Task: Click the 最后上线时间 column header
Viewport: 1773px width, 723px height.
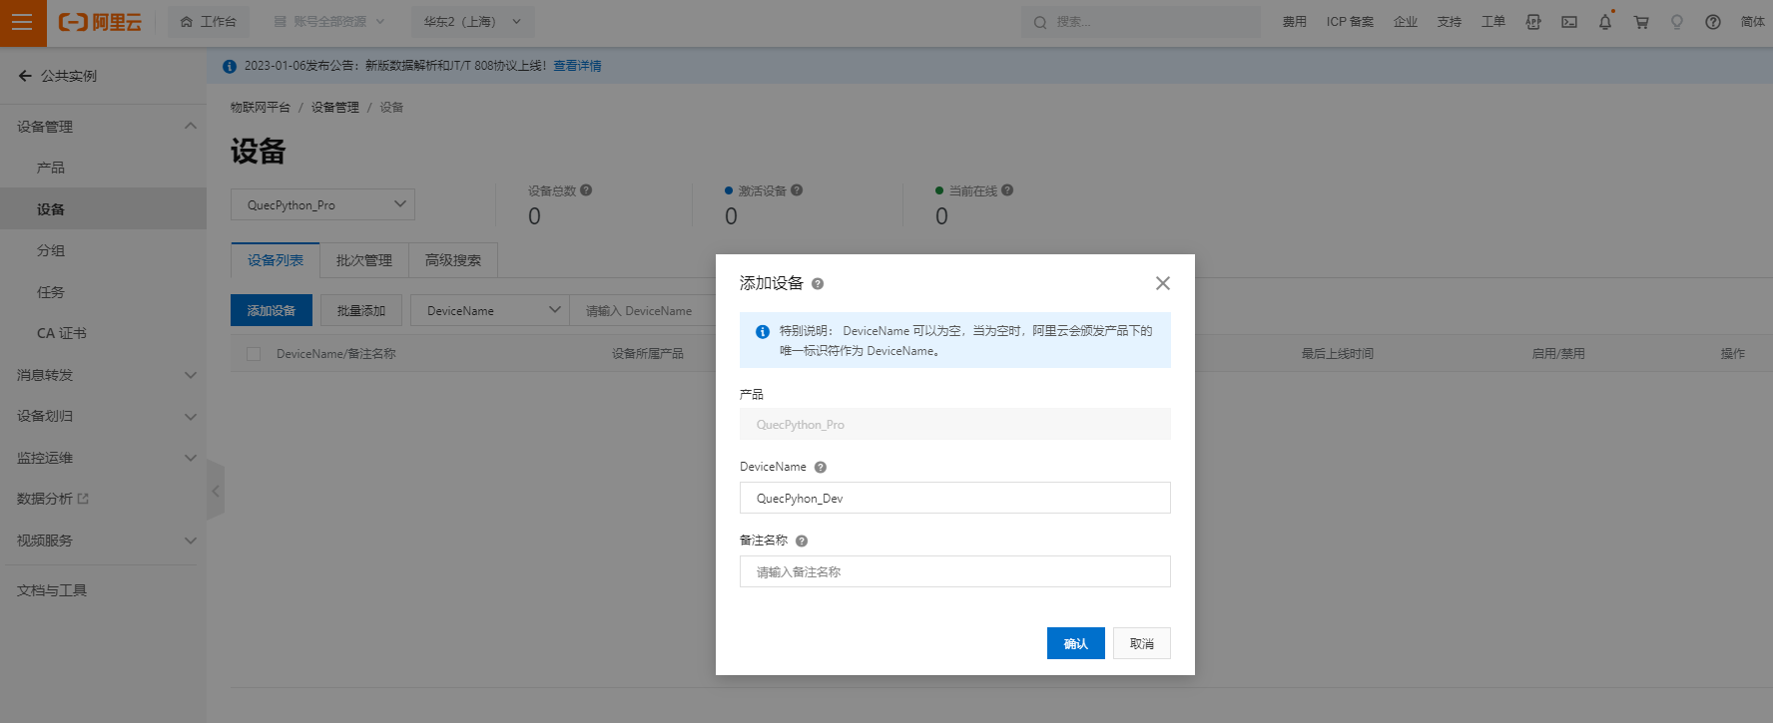Action: tap(1337, 354)
